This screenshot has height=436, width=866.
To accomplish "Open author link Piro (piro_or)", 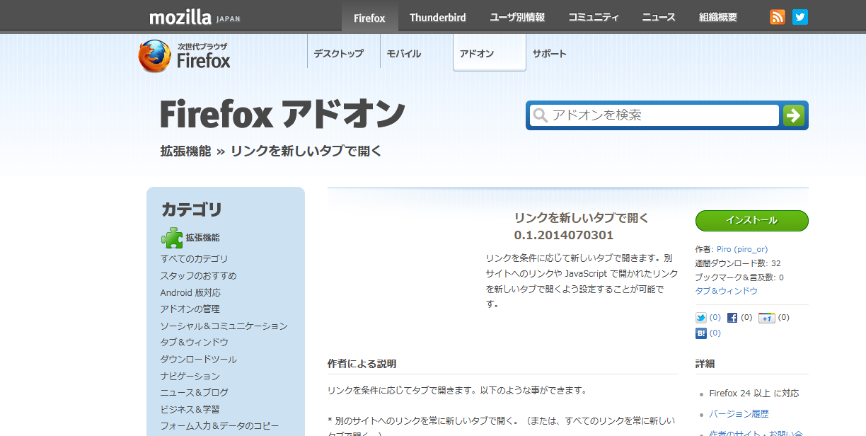I will point(741,249).
